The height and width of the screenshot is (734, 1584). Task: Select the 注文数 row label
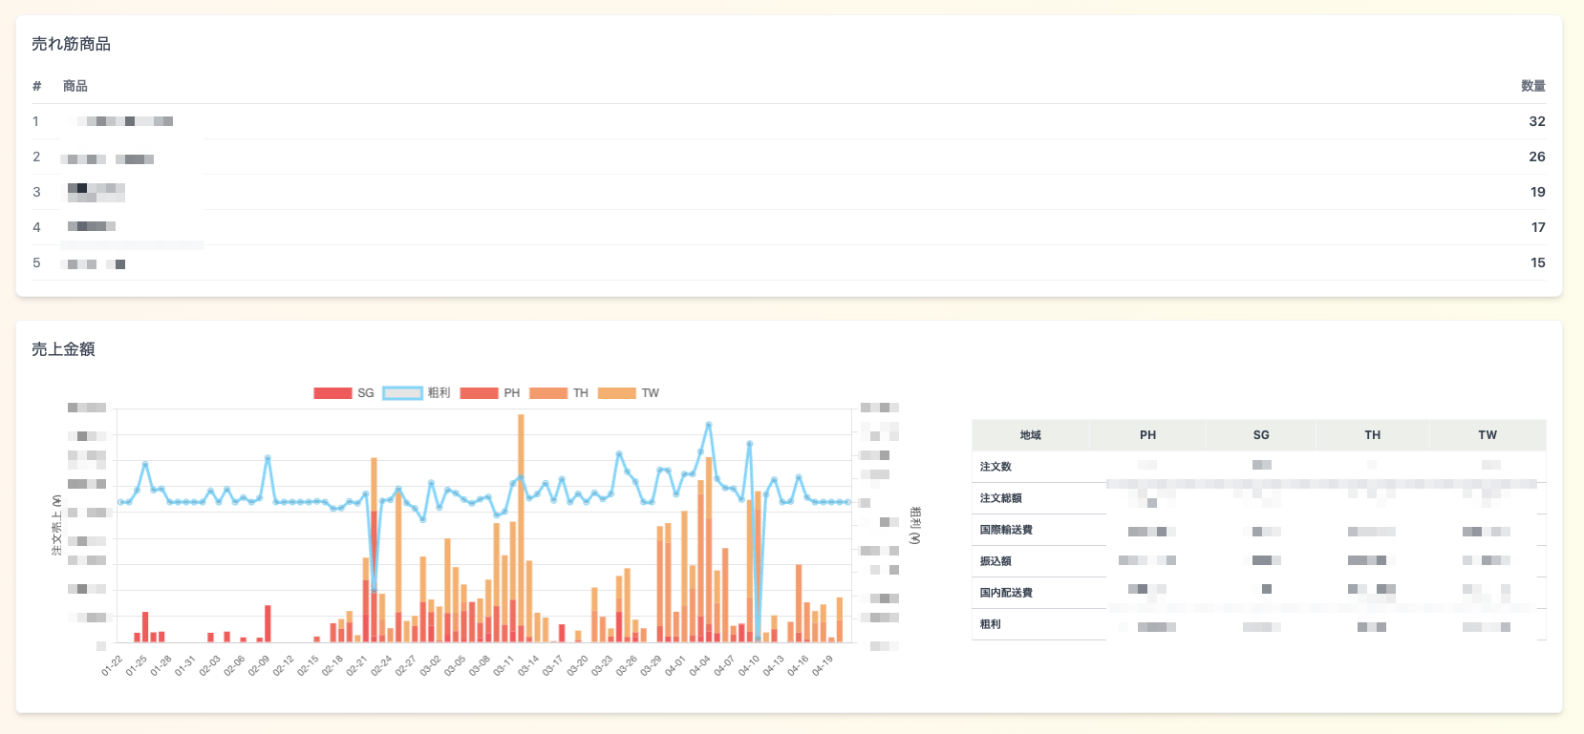pos(995,467)
